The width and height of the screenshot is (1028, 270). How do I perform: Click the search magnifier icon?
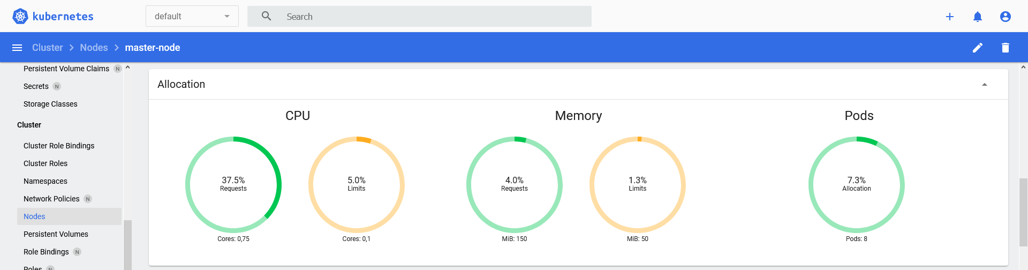(x=267, y=17)
